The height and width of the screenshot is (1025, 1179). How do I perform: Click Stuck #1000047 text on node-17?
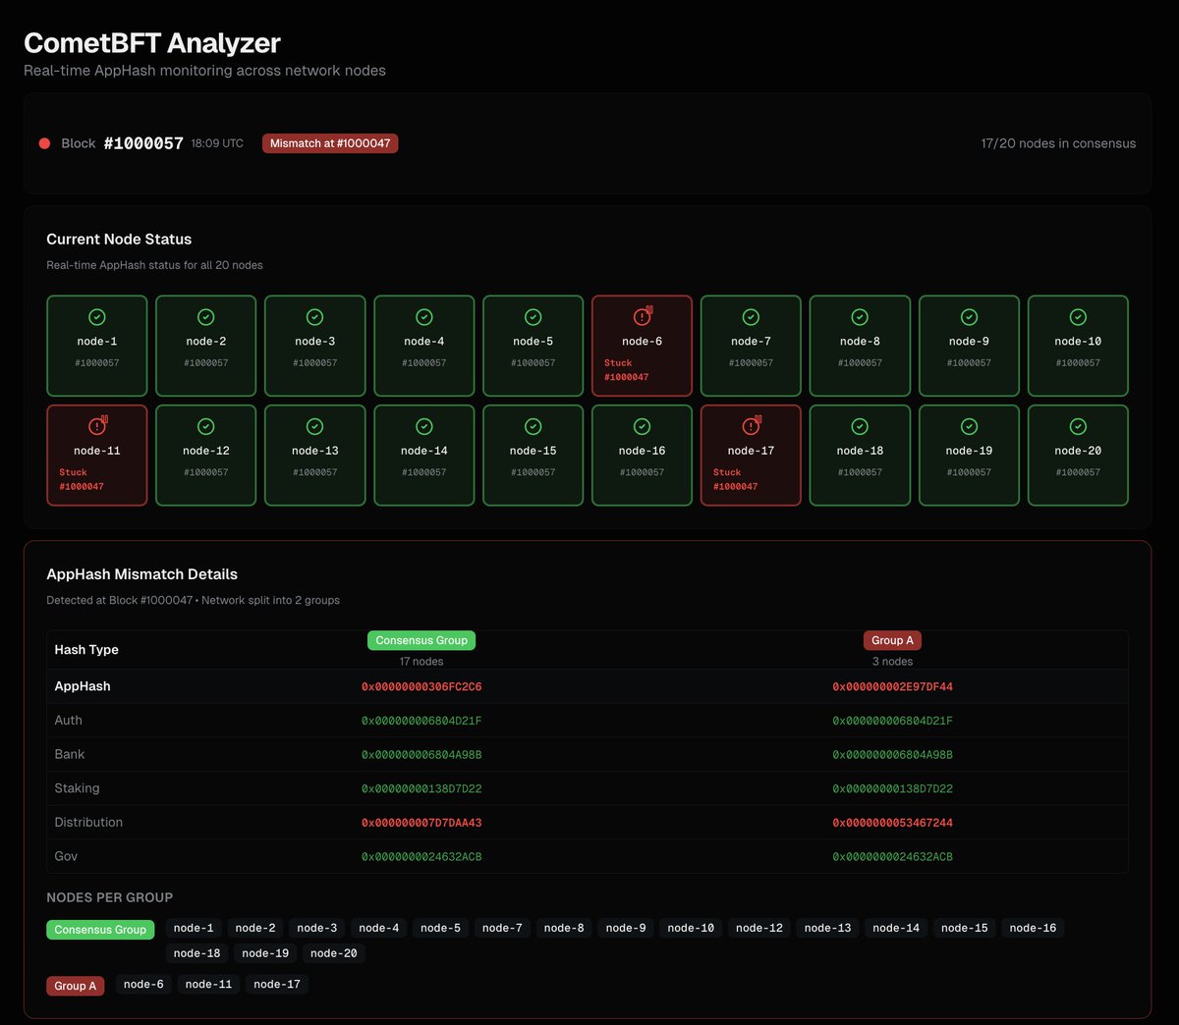click(x=735, y=479)
